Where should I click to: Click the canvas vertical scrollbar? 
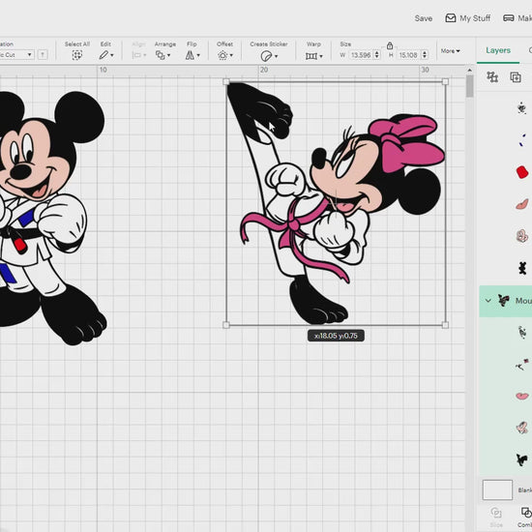pyautogui.click(x=469, y=87)
